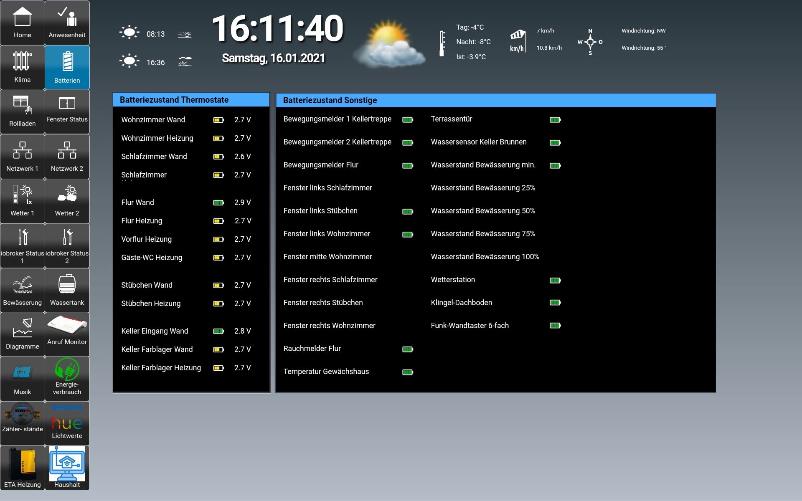Open the ETA Heizung tile
The height and width of the screenshot is (501, 802).
tap(22, 468)
